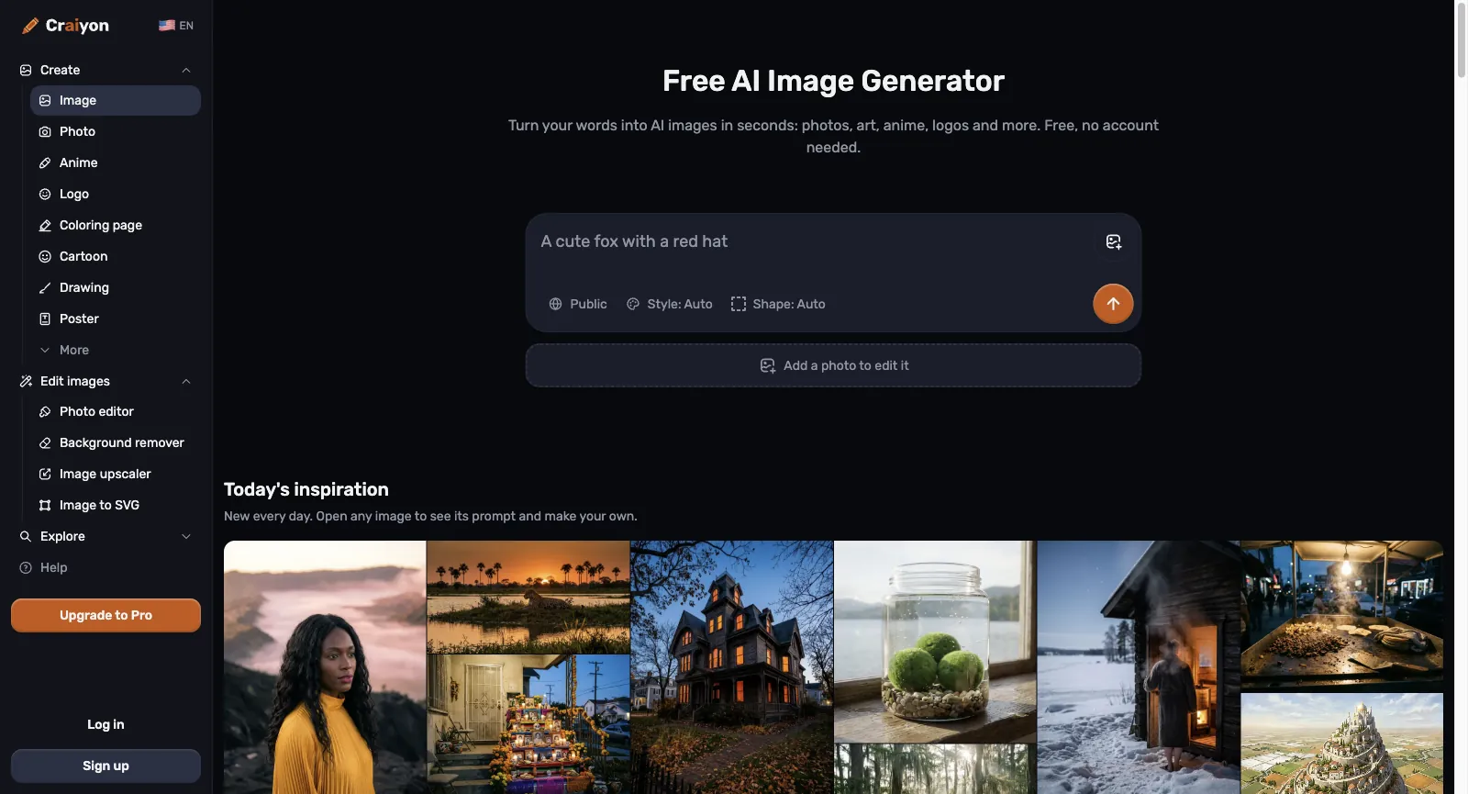Open the spiral tower city image
This screenshot has height=794, width=1468.
[x=1342, y=744]
